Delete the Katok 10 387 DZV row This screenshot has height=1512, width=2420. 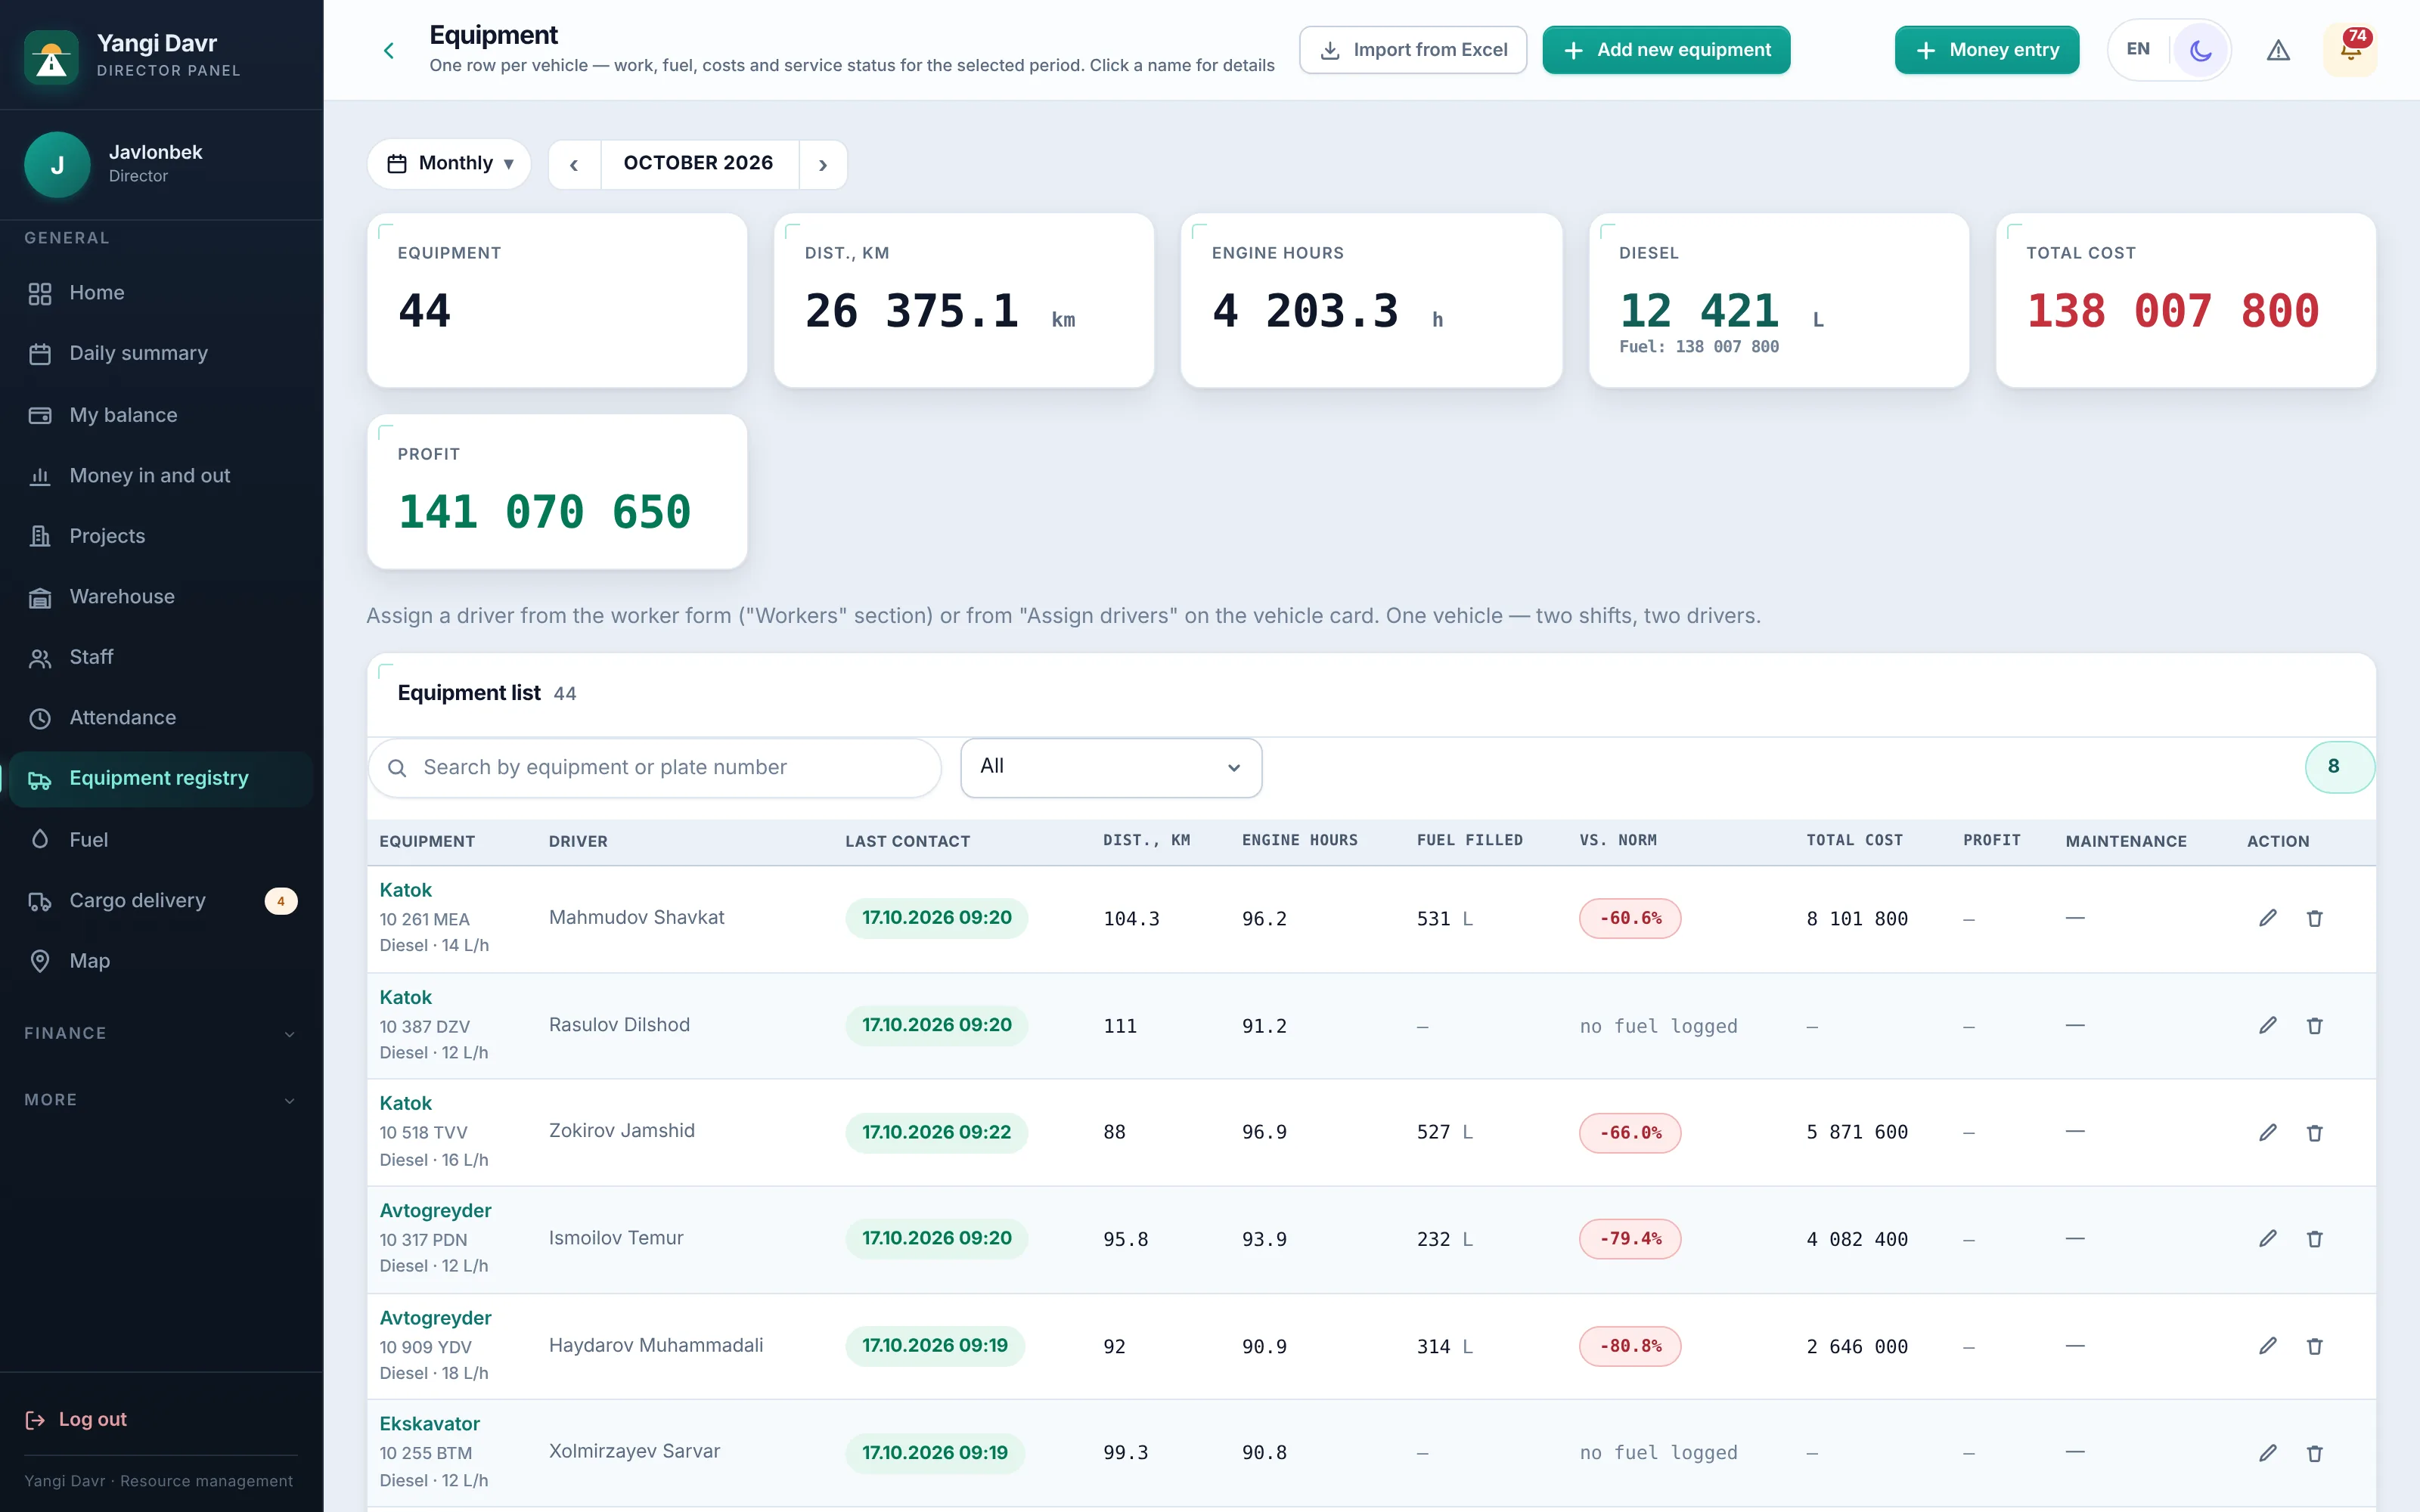[x=2314, y=1025]
